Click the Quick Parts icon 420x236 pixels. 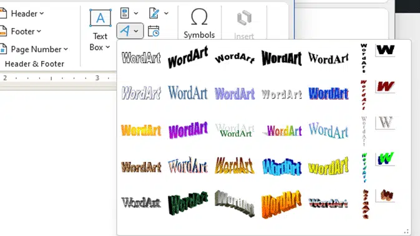click(x=125, y=13)
